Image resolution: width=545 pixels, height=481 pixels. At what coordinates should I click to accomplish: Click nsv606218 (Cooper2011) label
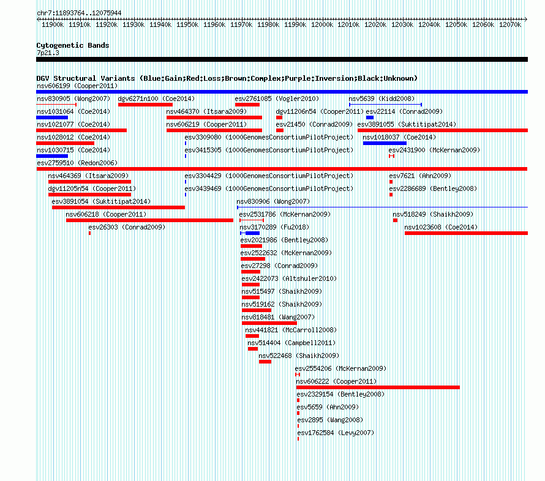(106, 214)
